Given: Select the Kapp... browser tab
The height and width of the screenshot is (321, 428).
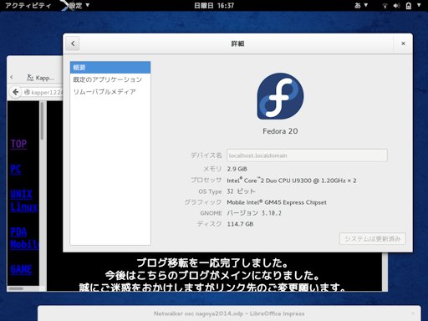Looking at the screenshot, I should 41,78.
